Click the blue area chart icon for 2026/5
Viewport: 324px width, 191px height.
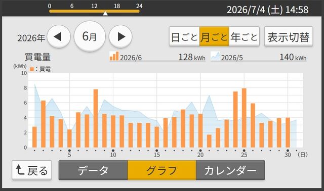pos(215,56)
